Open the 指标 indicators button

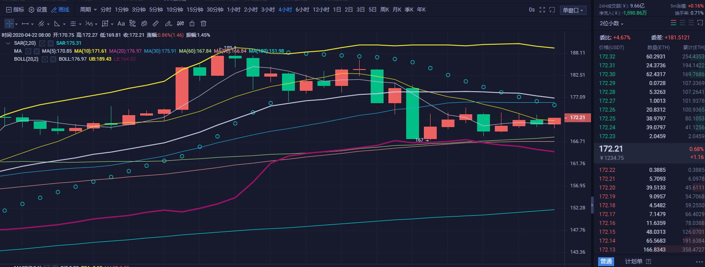[15, 10]
